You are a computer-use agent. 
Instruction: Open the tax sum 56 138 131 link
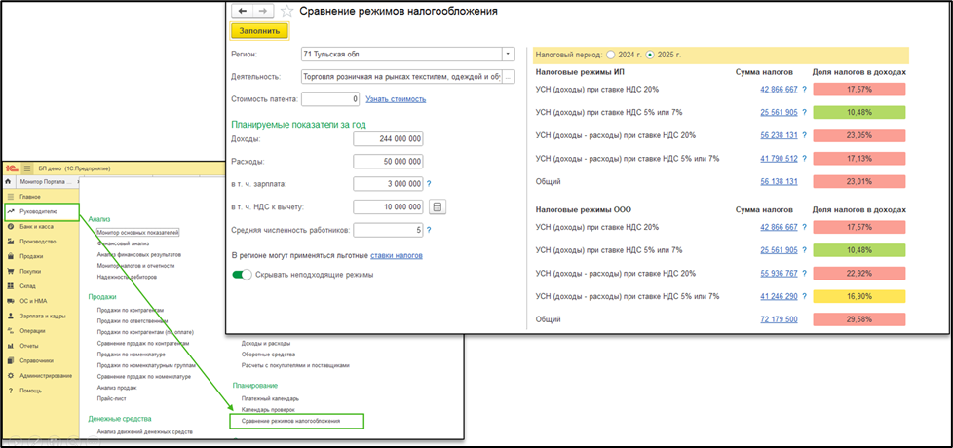click(x=779, y=181)
